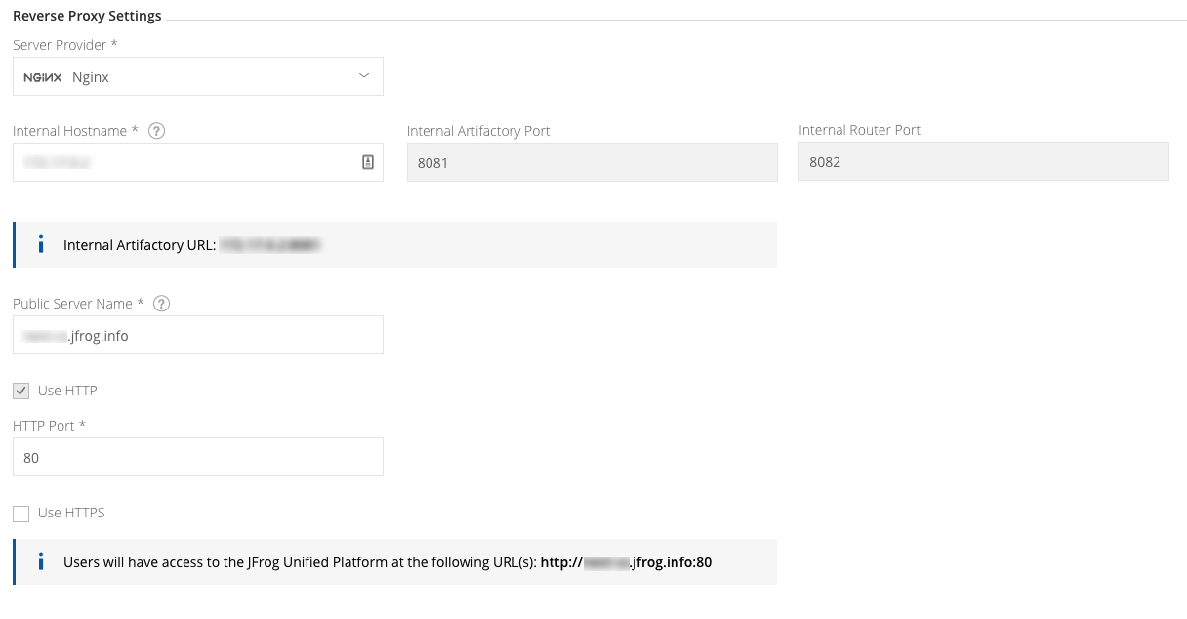Expand the Server Provider selection showing Nginx
1187x619 pixels.
pos(198,76)
